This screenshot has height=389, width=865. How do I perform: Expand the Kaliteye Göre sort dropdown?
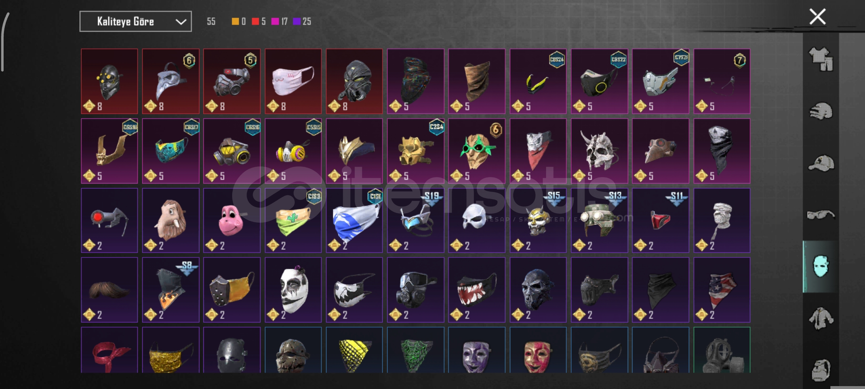(136, 22)
